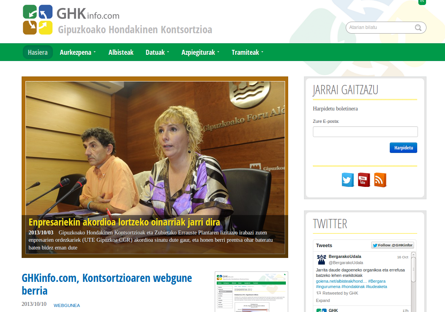Click the Zure E-posta email field
Image resolution: width=445 pixels, height=312 pixels.
(365, 132)
